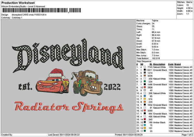This screenshot has height=137, width=194.
Task: Click 'Page 1 of 2' in the footer
Action: pyautogui.click(x=187, y=135)
